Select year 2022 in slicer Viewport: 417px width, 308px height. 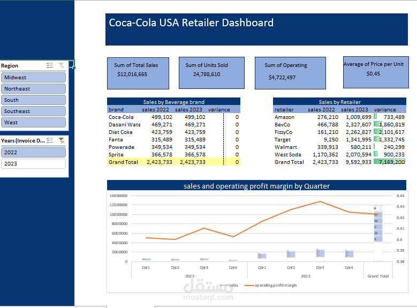coord(34,152)
